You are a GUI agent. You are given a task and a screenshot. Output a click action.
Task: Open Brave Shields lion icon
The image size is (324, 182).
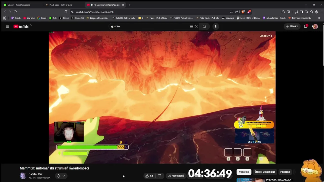point(243,12)
